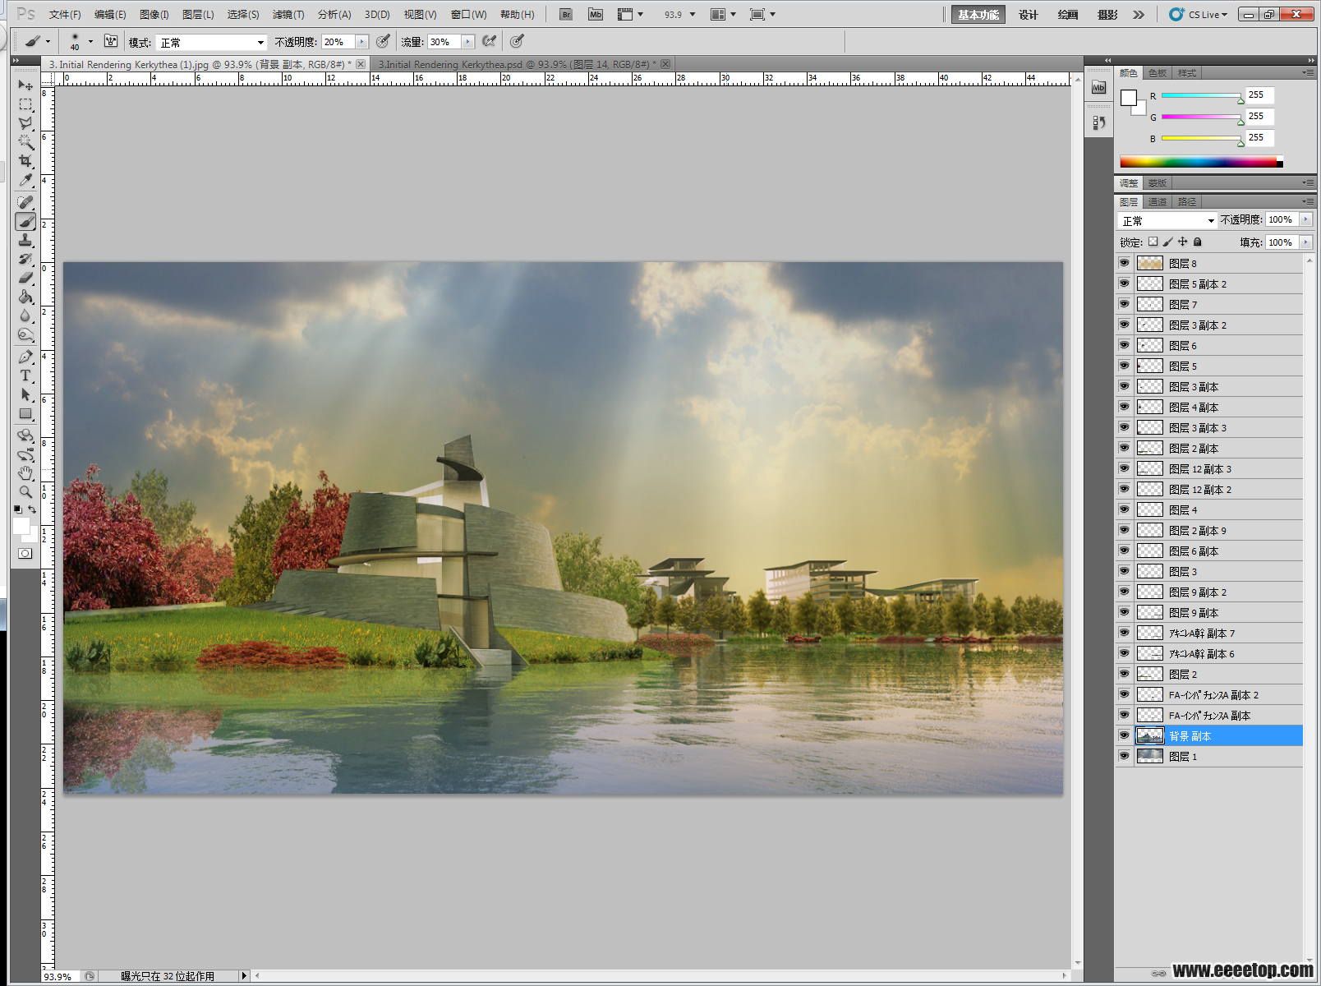Toggle Quick Mask mode

25,553
